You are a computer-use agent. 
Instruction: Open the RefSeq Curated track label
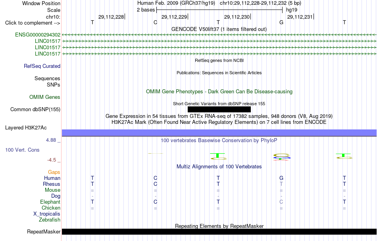click(x=42, y=66)
